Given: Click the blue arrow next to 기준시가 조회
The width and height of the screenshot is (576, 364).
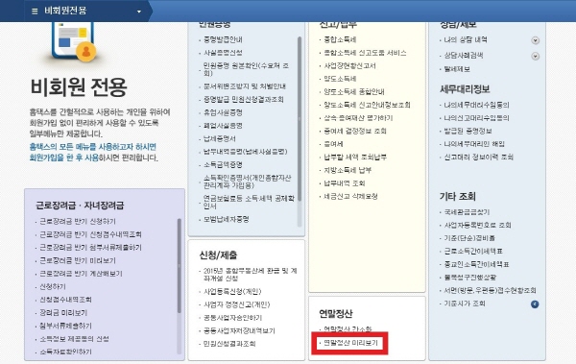Looking at the screenshot, I should pos(535,304).
